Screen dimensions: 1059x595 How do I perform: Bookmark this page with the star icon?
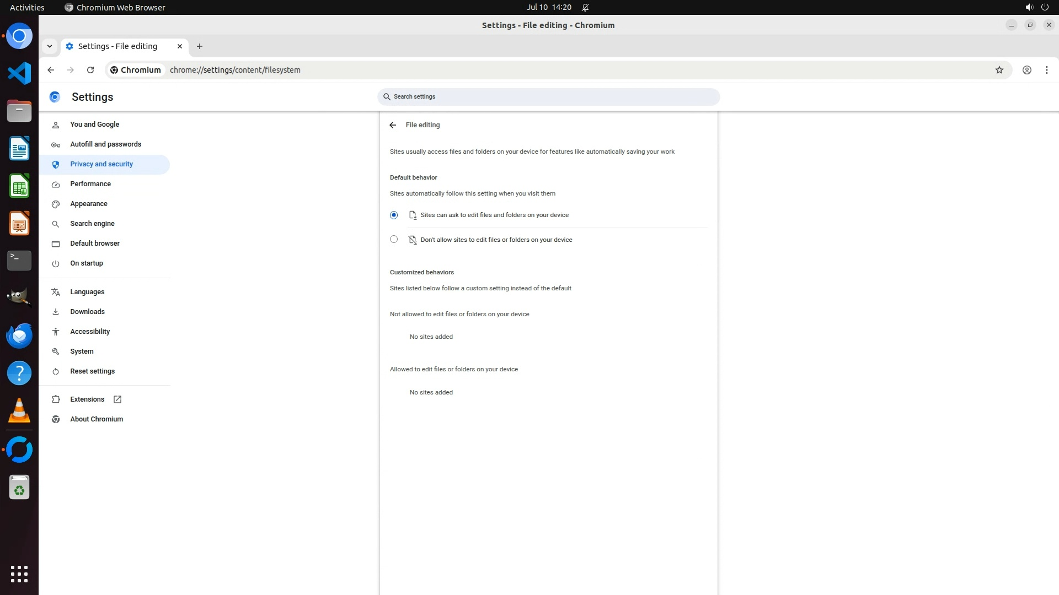(x=999, y=70)
